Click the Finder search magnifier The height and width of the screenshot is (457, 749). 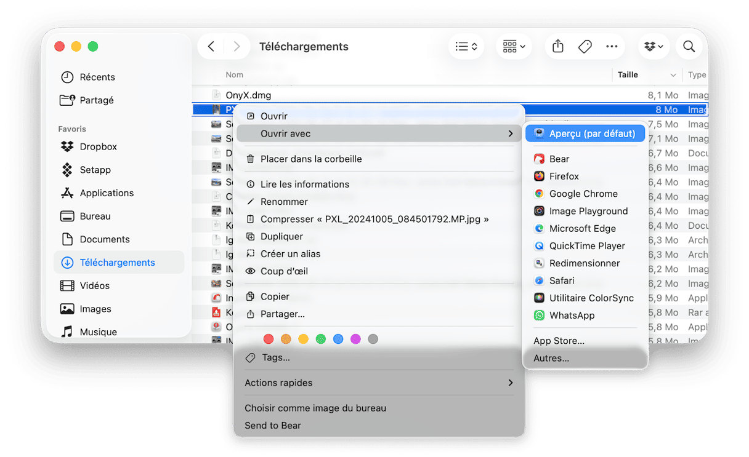[689, 47]
